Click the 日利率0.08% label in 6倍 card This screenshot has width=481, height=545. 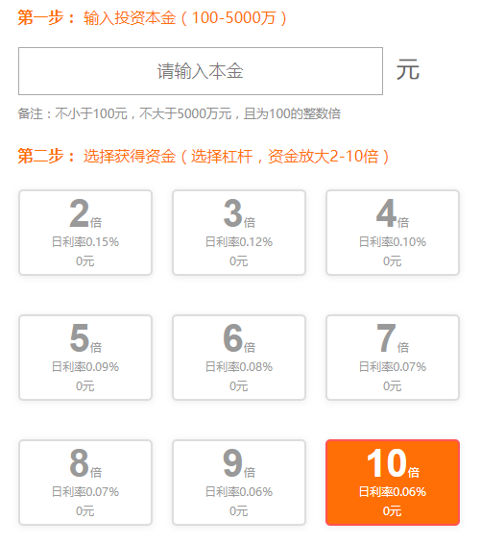coord(239,367)
